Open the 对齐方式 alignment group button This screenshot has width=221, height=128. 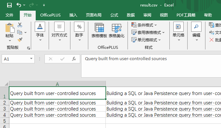point(59,31)
